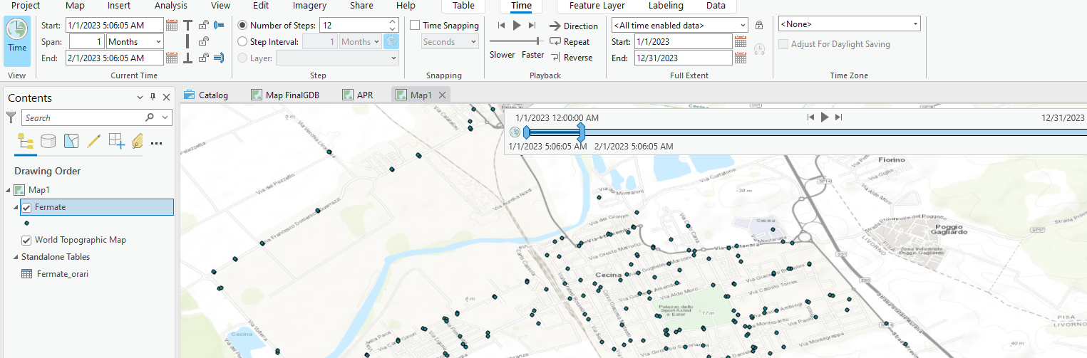1087x358 pixels.
Task: Click the Contents filter funnel icon
Action: pos(11,117)
